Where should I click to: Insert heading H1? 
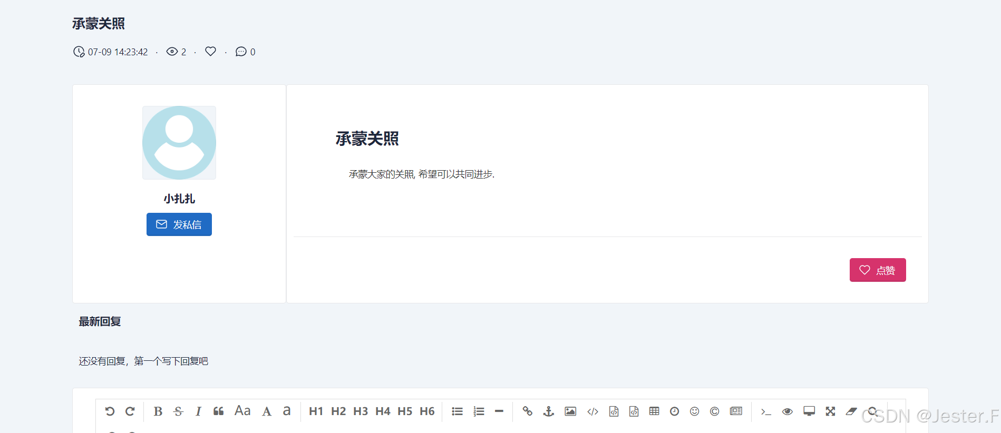[316, 411]
